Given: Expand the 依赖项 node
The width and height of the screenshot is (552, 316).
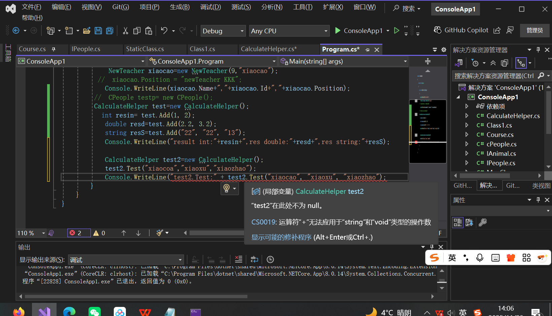Looking at the screenshot, I should tap(467, 106).
